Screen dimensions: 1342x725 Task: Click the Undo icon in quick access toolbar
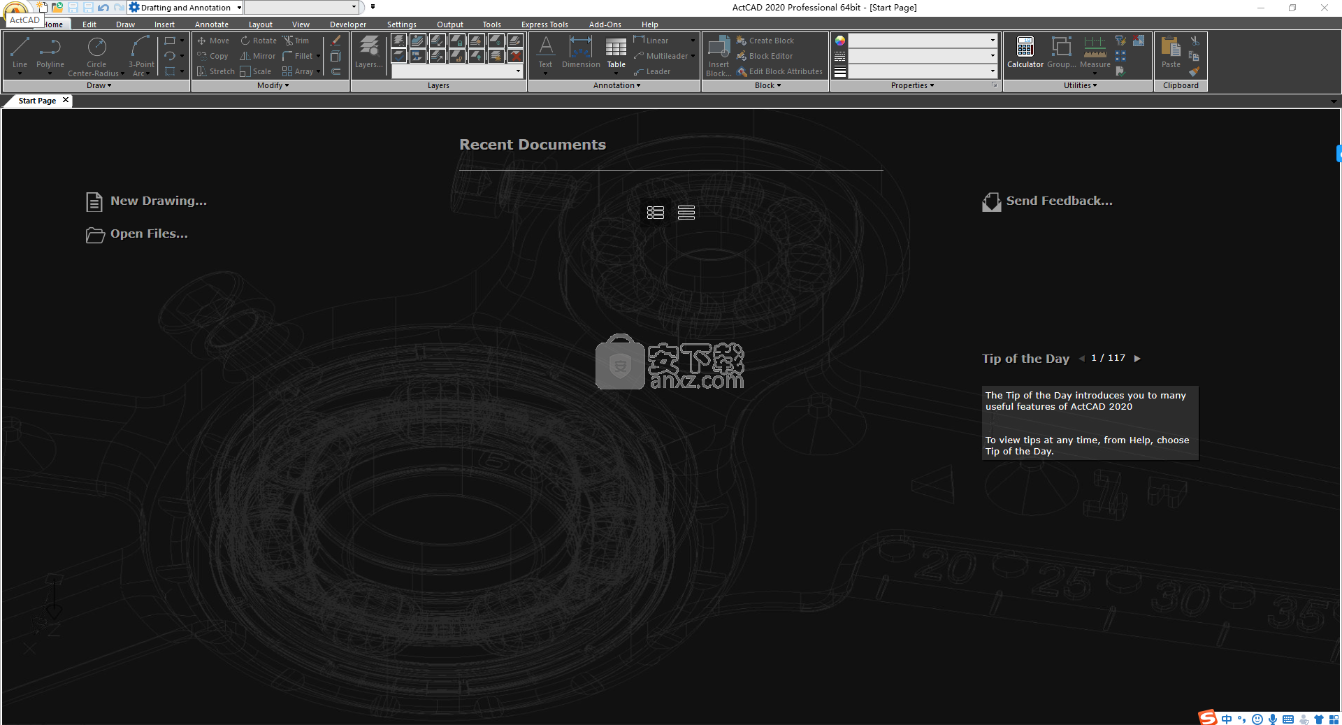pyautogui.click(x=103, y=8)
